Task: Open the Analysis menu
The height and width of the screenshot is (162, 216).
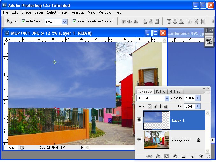Action: [78, 12]
